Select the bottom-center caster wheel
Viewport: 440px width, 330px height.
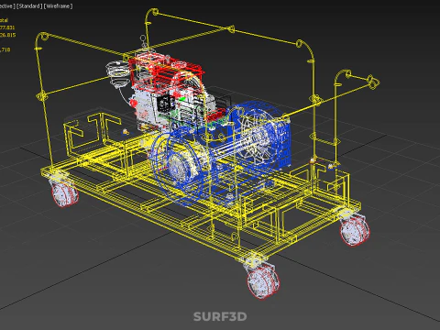pyautogui.click(x=263, y=281)
